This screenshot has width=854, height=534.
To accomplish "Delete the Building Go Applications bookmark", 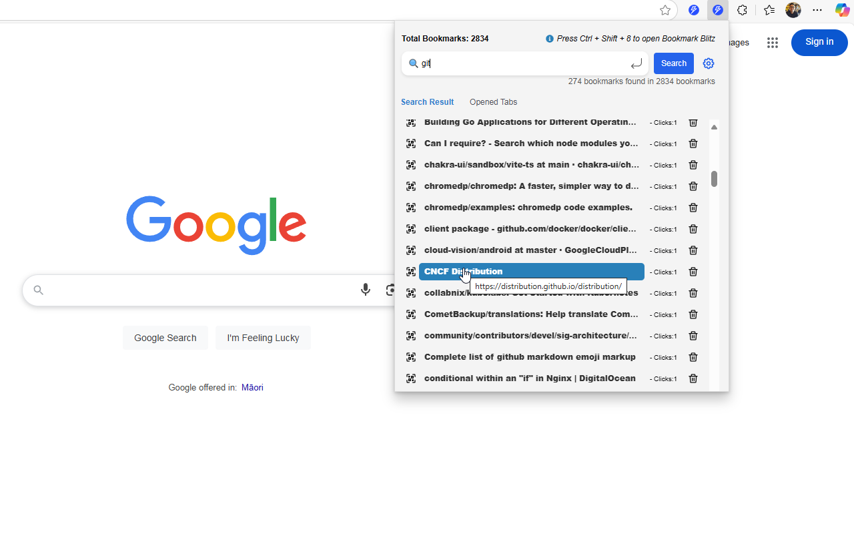I will click(693, 122).
